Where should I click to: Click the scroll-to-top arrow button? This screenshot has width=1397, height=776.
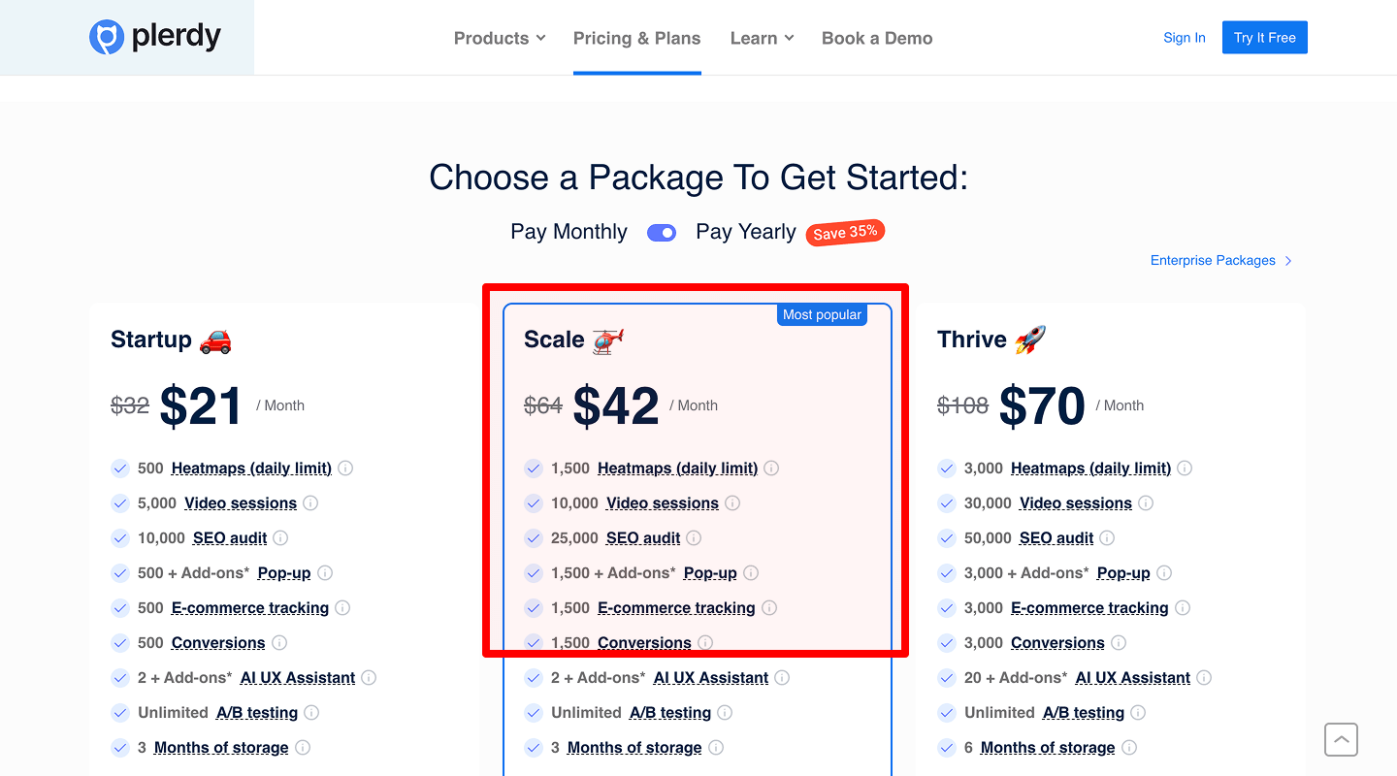tap(1341, 740)
